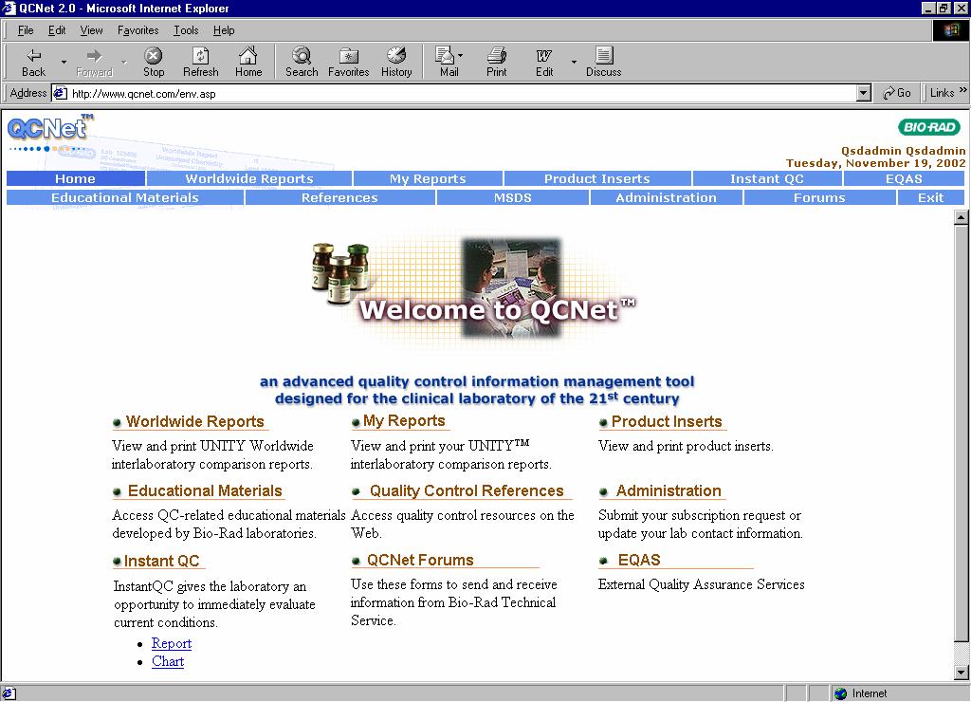Select the Home navigation tab
The height and width of the screenshot is (702, 971).
click(76, 178)
